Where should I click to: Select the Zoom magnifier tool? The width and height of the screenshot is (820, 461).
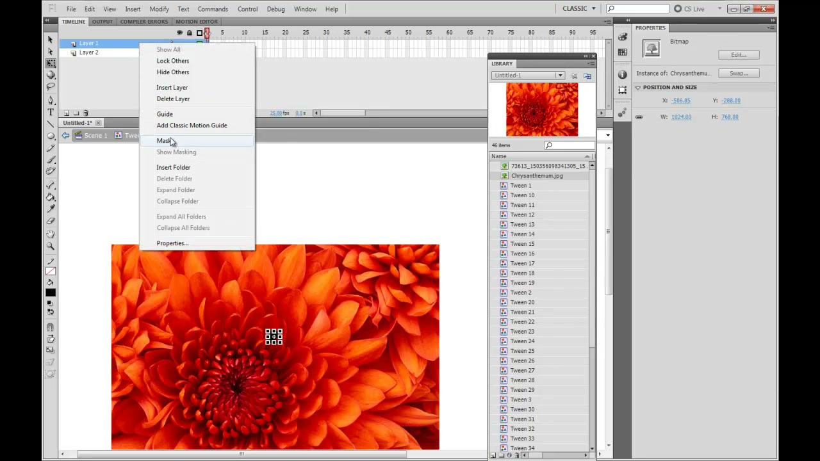pyautogui.click(x=51, y=246)
